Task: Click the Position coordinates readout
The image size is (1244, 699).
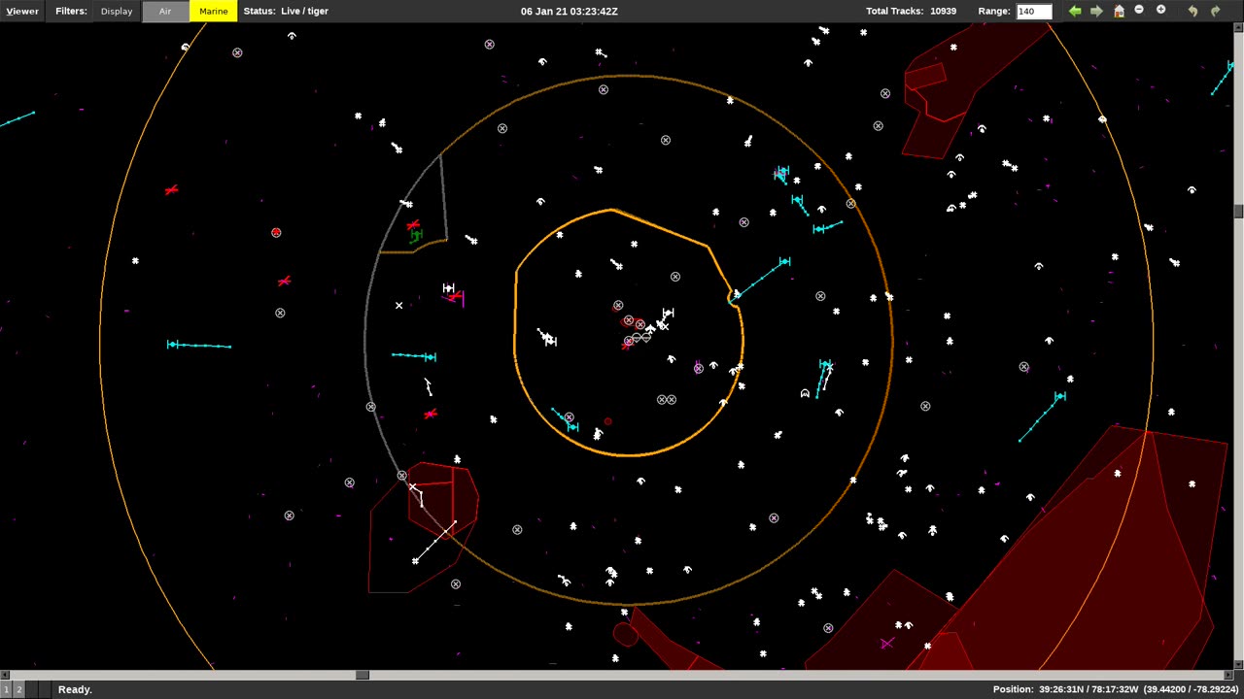Action: 1116,689
